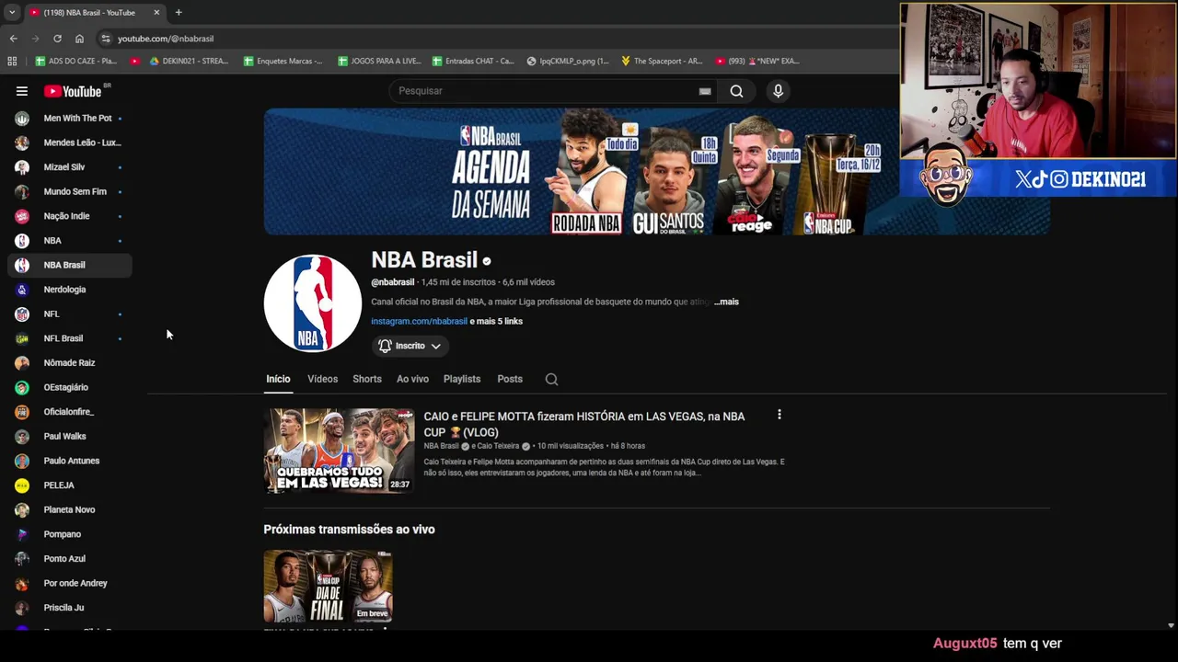Open more options for the CAIO e FELIPE video

779,415
